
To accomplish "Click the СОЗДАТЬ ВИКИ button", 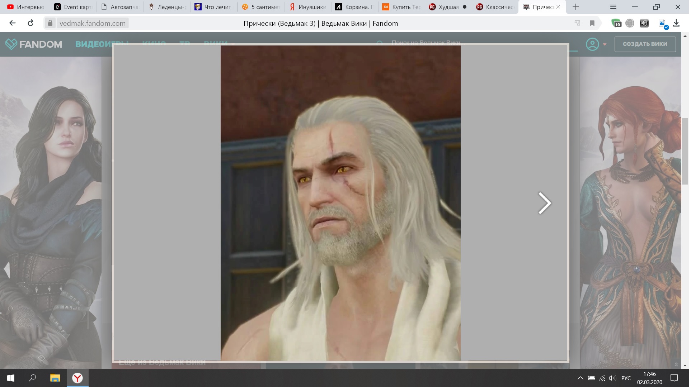I will click(645, 44).
